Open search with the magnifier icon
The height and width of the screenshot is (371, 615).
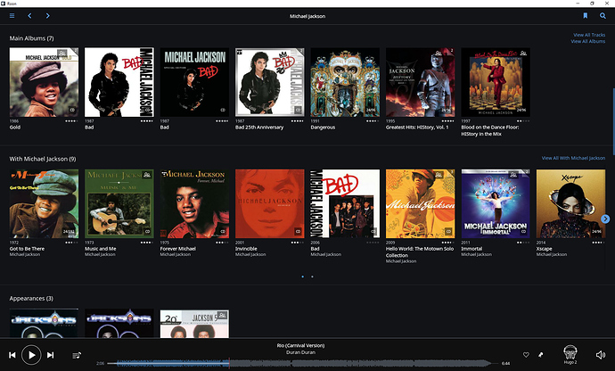pyautogui.click(x=603, y=16)
